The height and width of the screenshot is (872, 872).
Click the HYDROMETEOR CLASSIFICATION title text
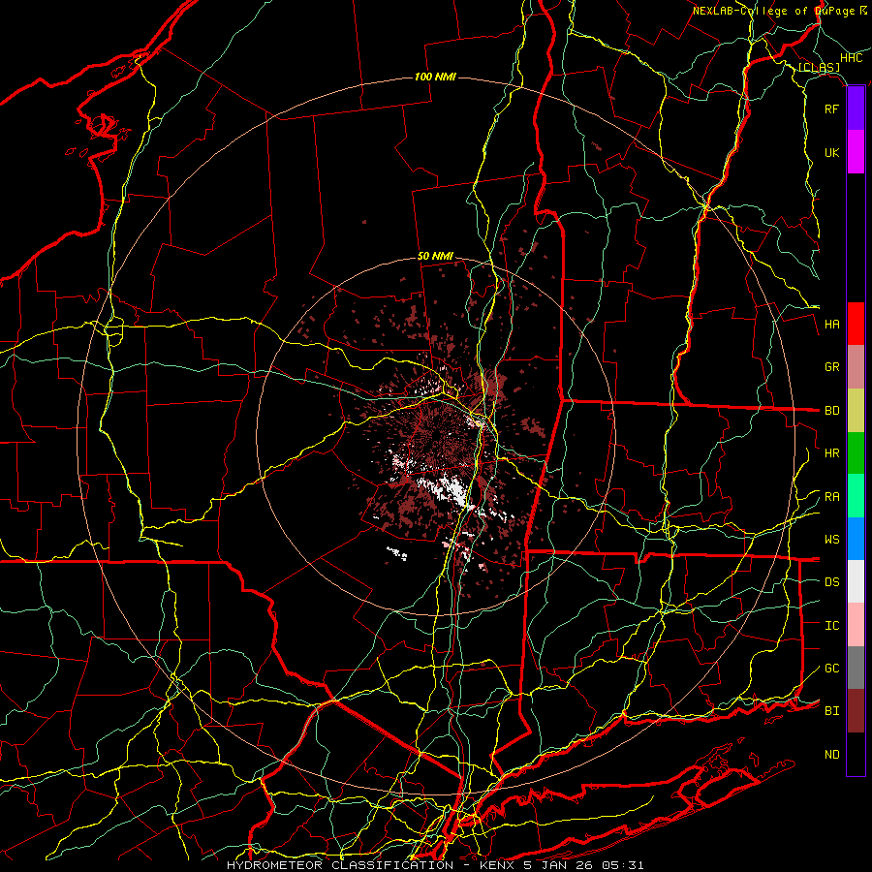[340, 865]
